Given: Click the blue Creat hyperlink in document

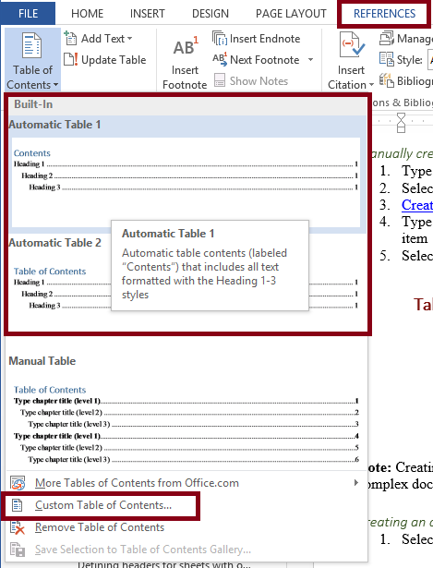Looking at the screenshot, I should tap(417, 205).
